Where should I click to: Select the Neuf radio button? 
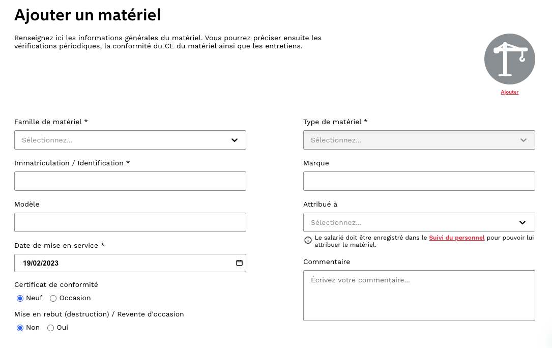pos(20,298)
